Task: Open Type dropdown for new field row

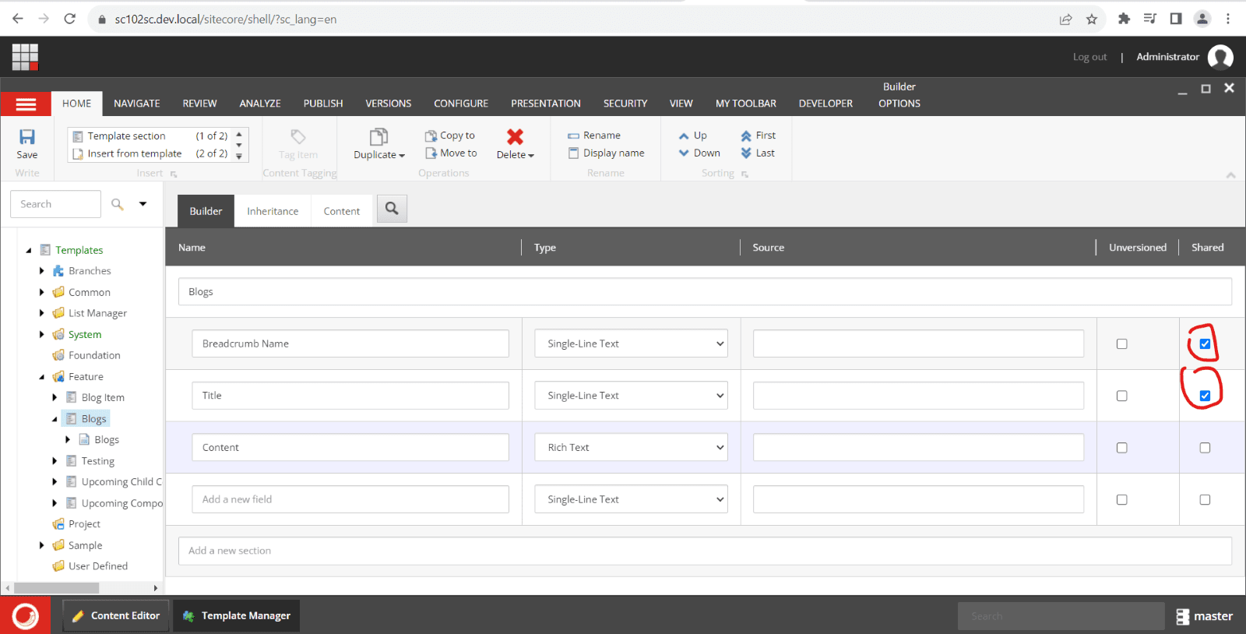Action: 631,499
